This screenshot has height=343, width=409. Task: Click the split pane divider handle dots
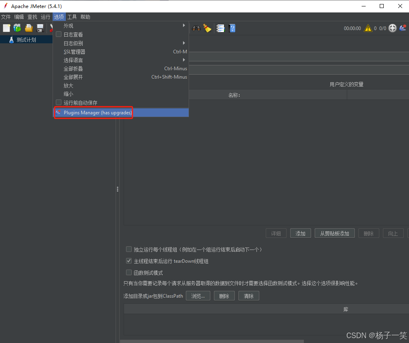click(118, 189)
